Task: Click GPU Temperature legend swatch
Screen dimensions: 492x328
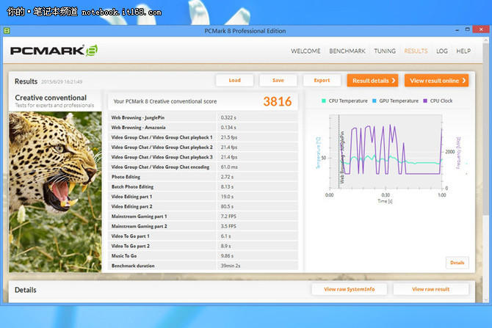Action: (374, 101)
